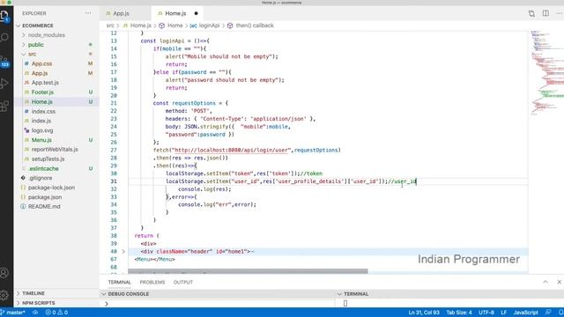Close the bottom panel
564x317 pixels.
(x=560, y=282)
